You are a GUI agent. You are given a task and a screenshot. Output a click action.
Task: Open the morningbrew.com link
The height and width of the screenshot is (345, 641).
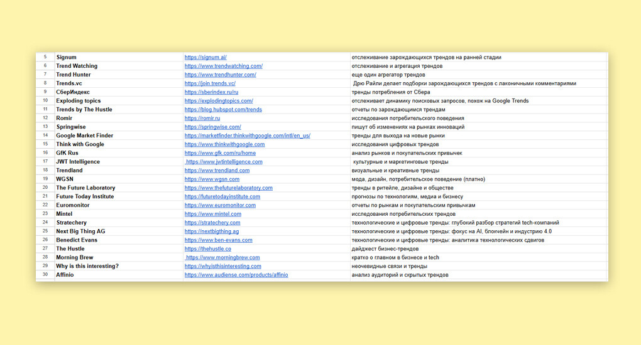click(222, 258)
